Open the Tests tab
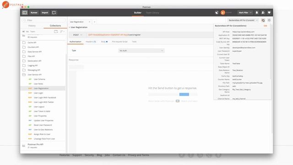Viewport: 293px width, 165px height. (134, 42)
